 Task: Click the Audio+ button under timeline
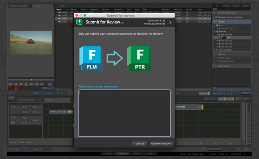coord(29,142)
